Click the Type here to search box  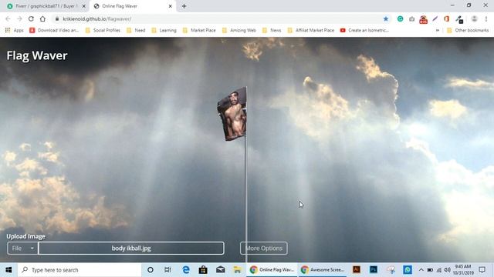80,270
